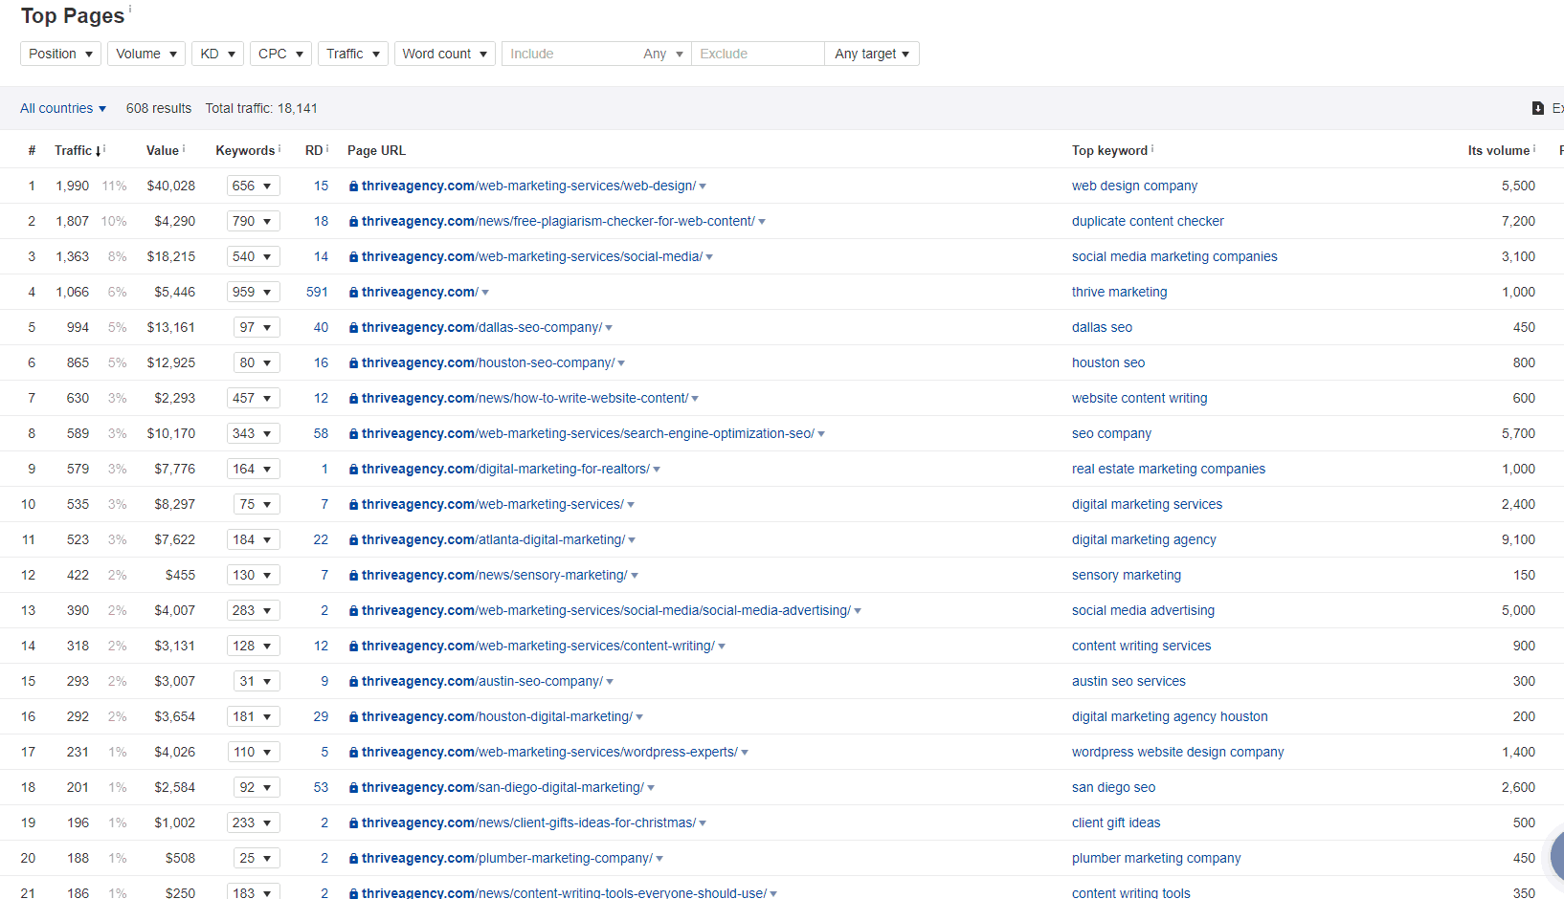
Task: Open the web design company keyword link
Action: click(1134, 186)
